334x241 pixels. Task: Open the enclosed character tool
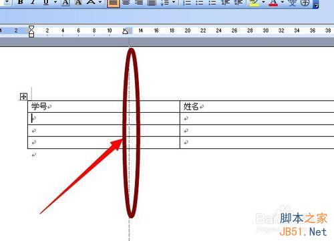click(x=305, y=2)
